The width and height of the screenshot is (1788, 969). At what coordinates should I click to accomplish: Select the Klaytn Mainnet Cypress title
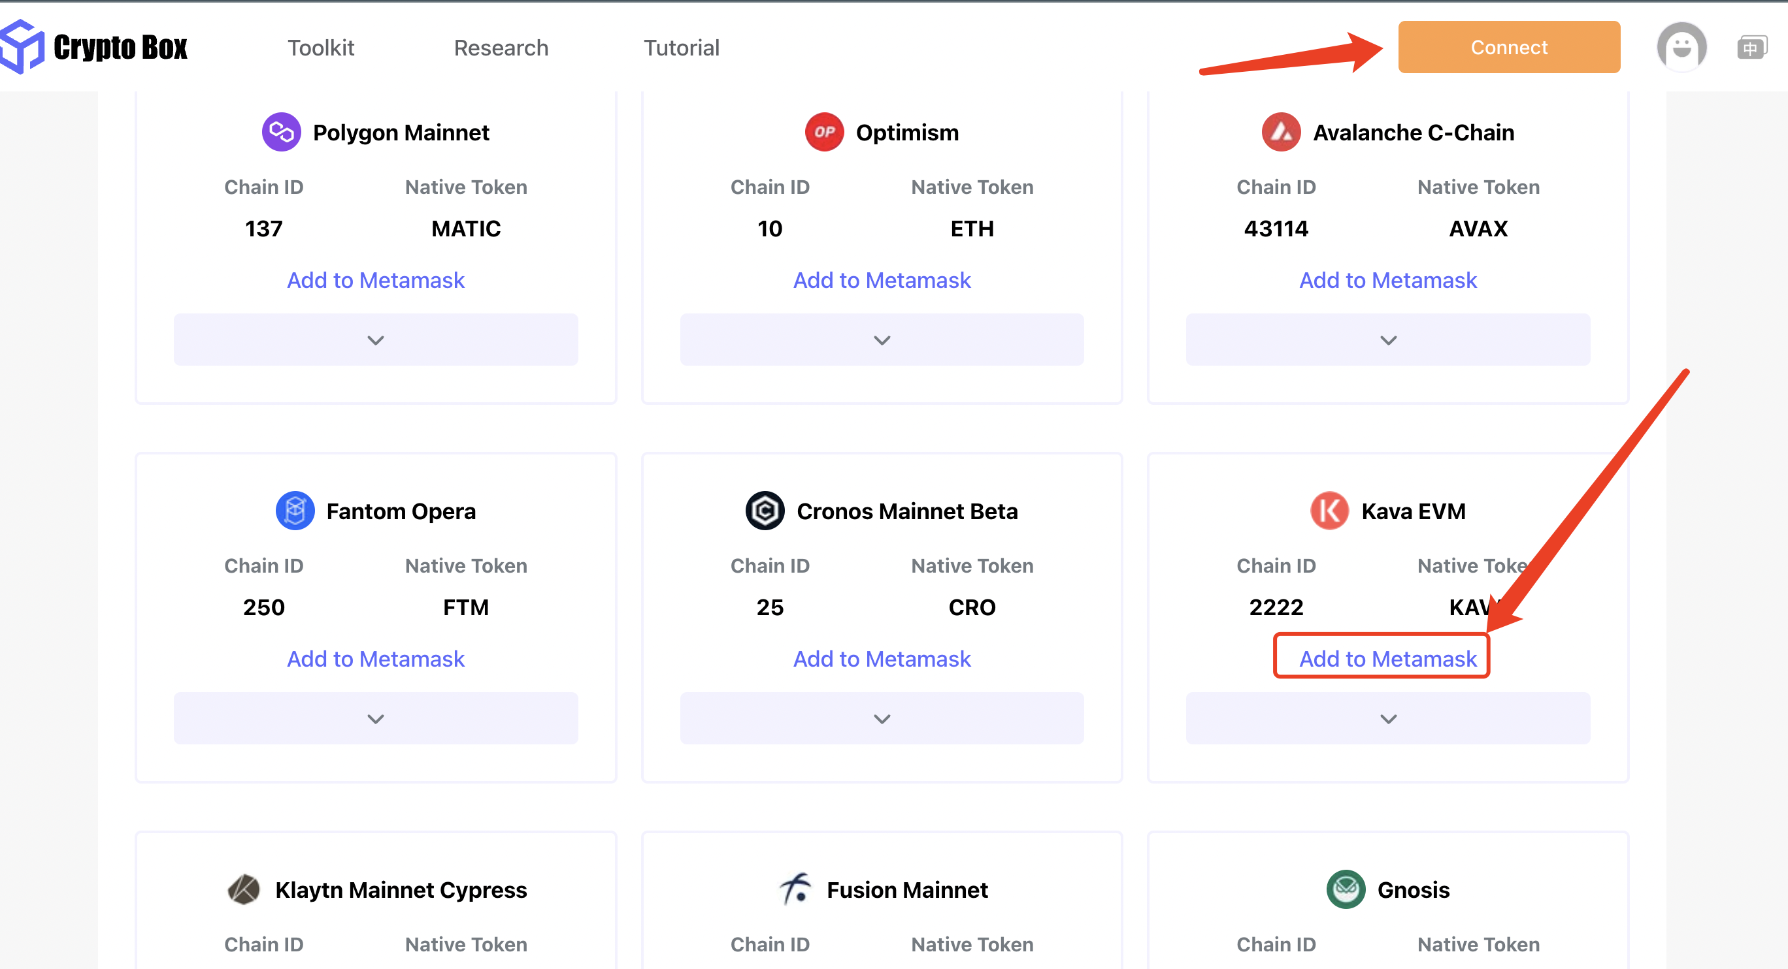tap(401, 890)
